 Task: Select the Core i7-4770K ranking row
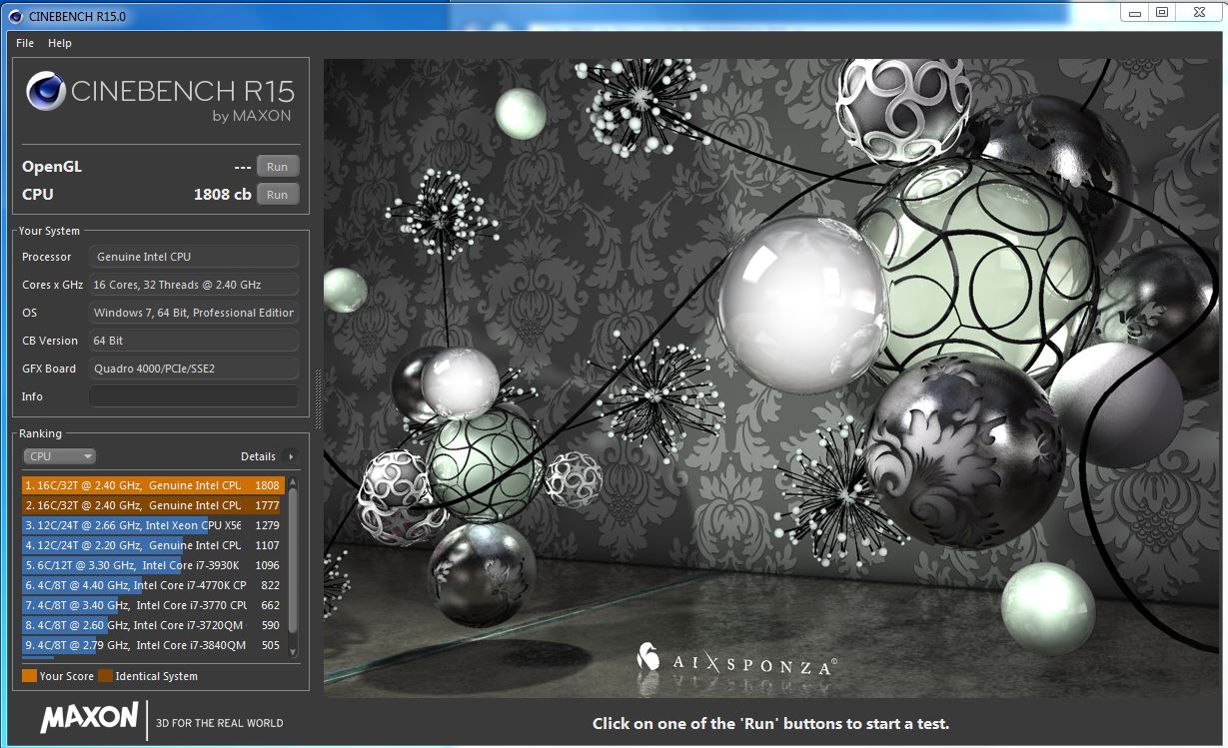pos(154,585)
